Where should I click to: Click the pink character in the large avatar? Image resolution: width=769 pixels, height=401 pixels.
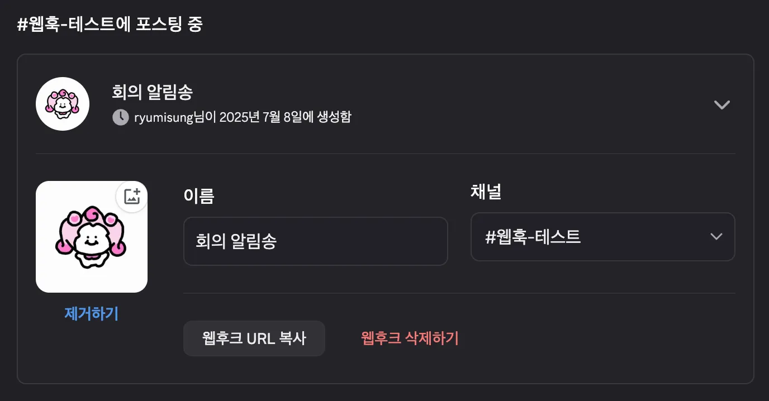tap(92, 238)
